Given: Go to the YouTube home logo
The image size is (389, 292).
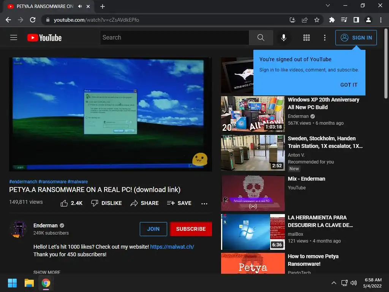Looking at the screenshot, I should point(44,38).
